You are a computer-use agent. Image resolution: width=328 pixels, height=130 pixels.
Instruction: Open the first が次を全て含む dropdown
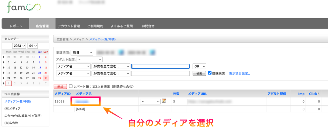point(111,66)
